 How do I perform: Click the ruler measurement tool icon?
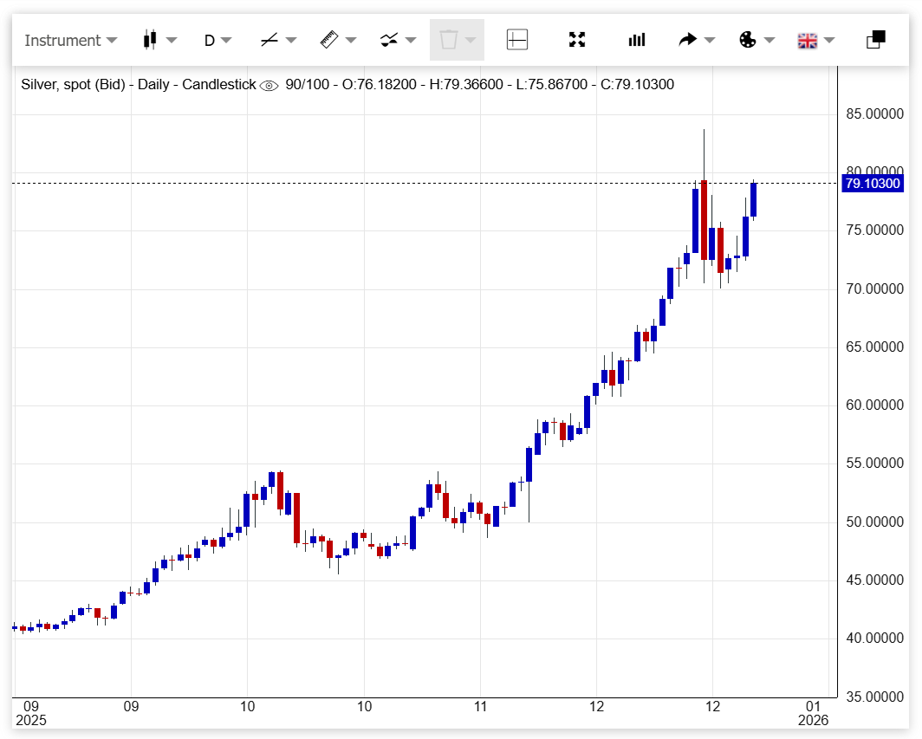tap(328, 40)
